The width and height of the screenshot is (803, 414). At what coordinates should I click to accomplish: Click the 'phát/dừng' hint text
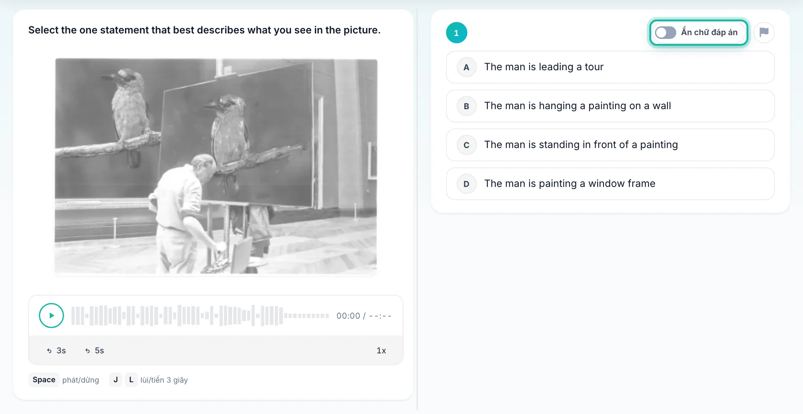click(81, 380)
